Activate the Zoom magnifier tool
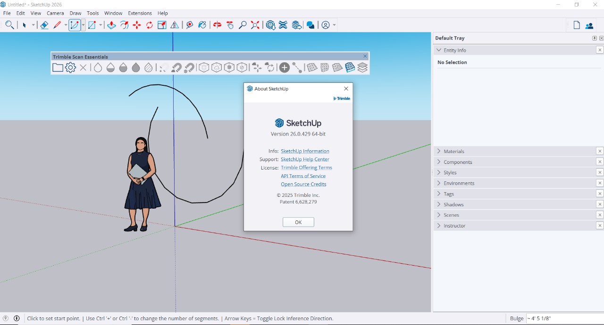This screenshot has height=325, width=604. [x=243, y=25]
